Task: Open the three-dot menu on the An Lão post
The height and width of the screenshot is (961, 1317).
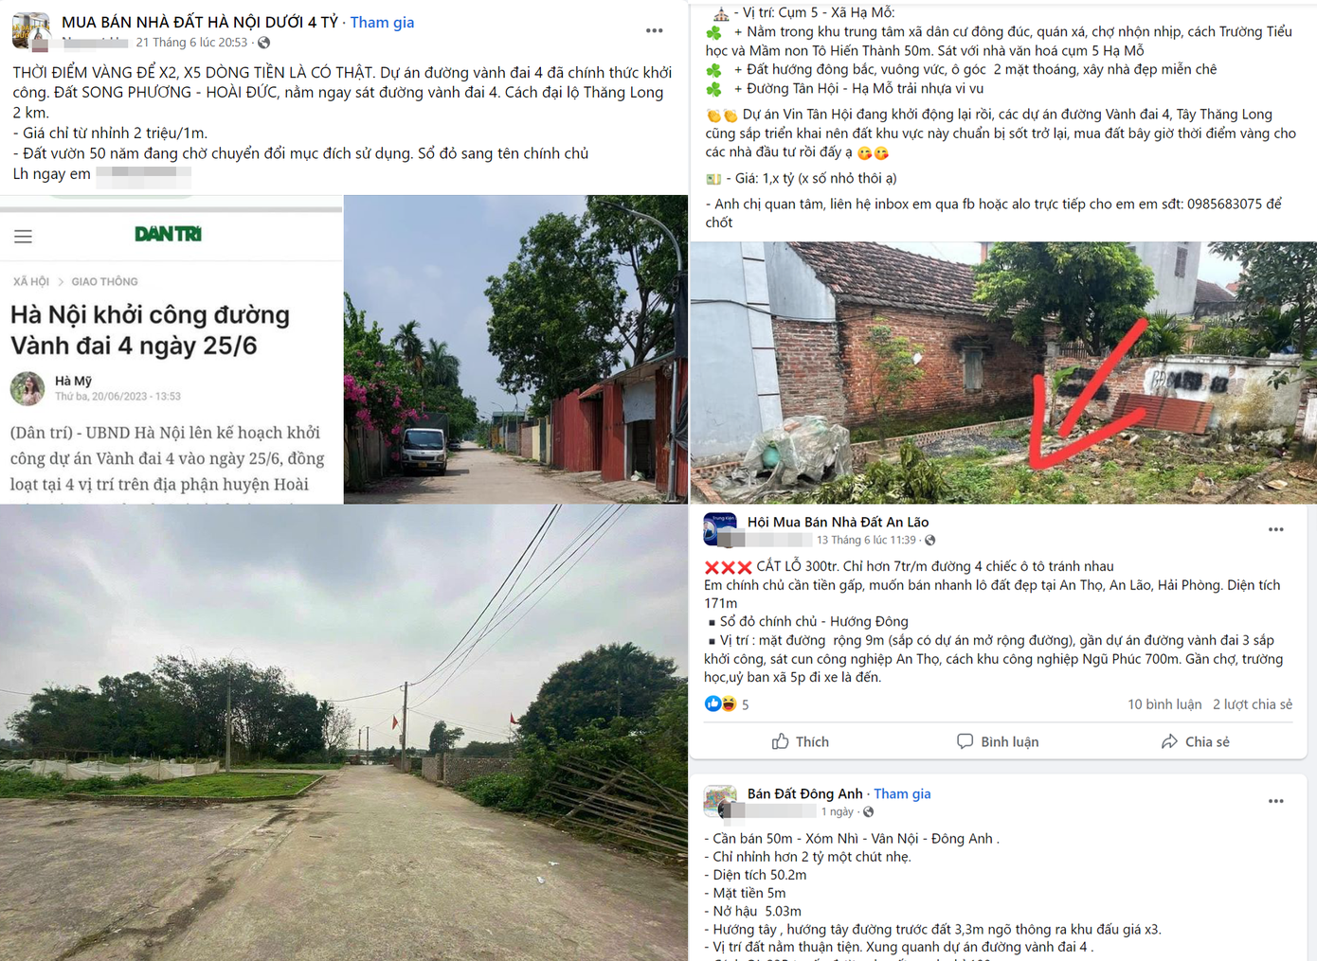Action: coord(1276,529)
